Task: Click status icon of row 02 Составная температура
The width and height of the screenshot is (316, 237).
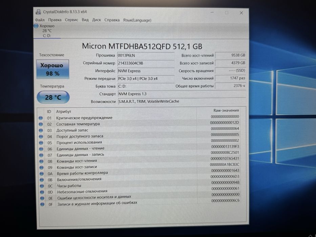Action: (41, 124)
